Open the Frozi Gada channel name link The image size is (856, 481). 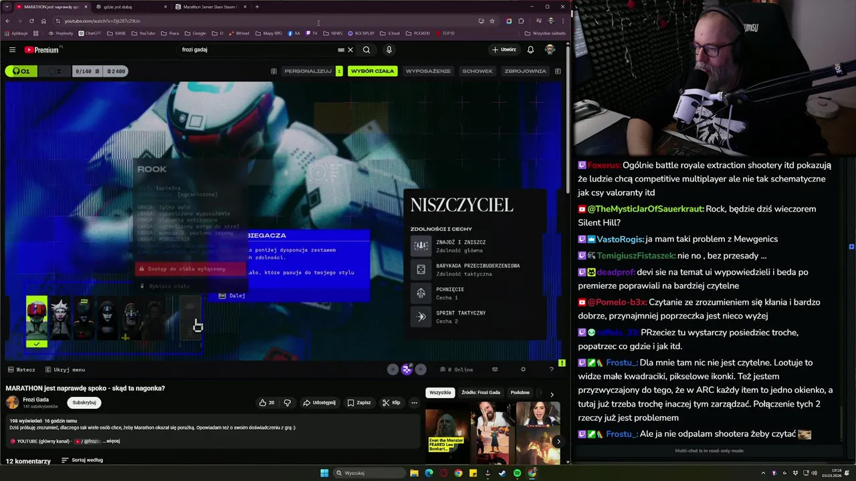tap(35, 399)
